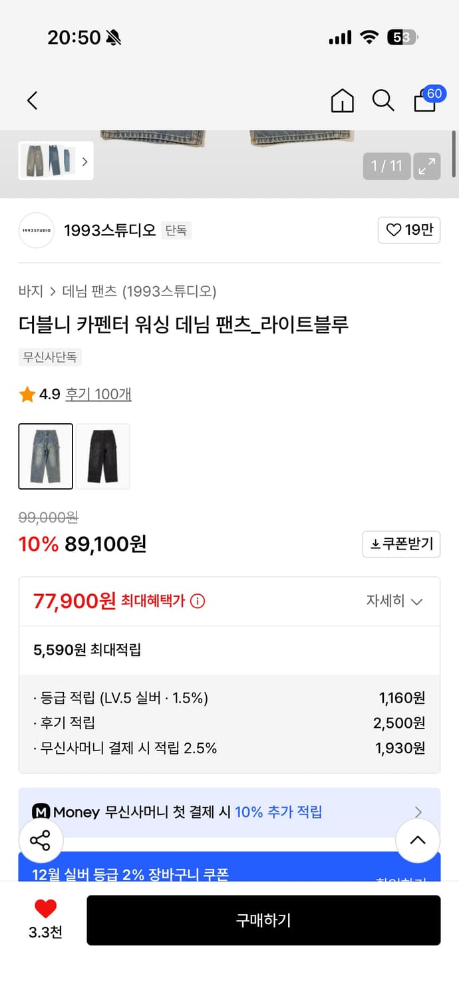
Task: Tap scroll-to-top chevron button
Action: pyautogui.click(x=418, y=840)
